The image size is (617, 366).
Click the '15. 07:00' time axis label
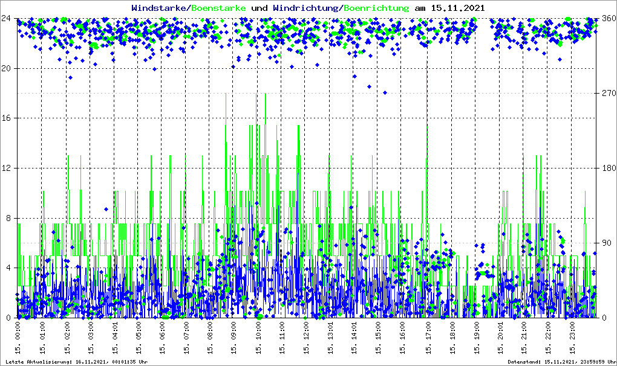tap(186, 338)
